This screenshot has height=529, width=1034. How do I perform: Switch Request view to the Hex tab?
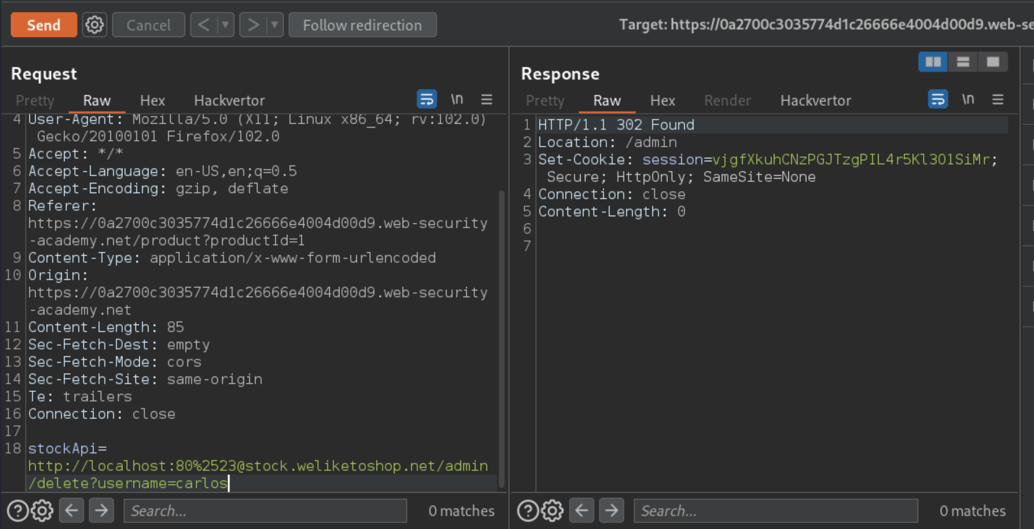tap(152, 101)
